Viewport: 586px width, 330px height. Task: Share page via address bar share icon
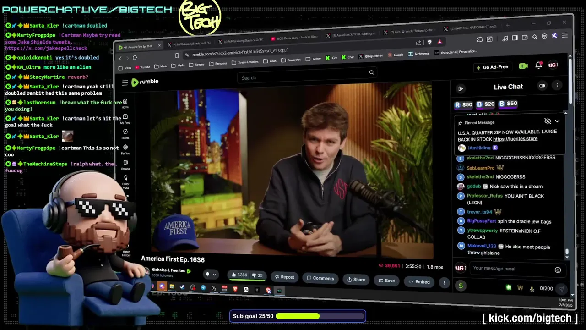coord(418,43)
